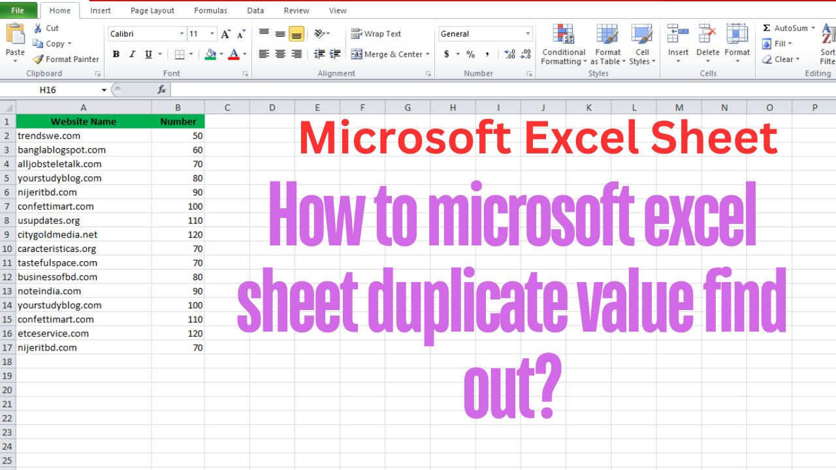Decrease decimal places
This screenshot has width=836, height=470.
526,54
